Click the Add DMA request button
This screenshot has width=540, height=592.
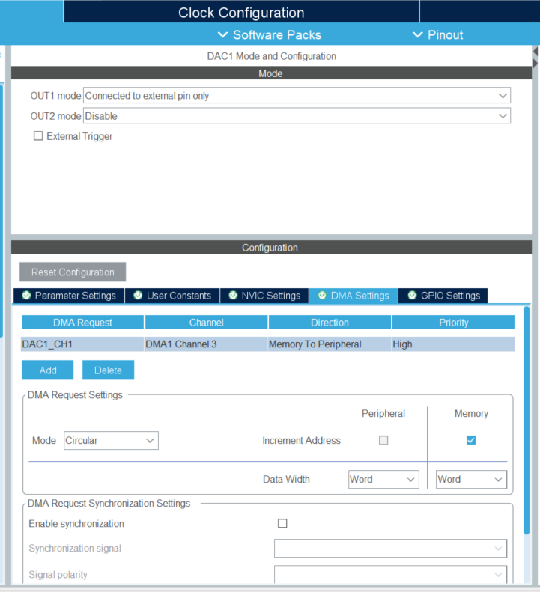pos(48,370)
